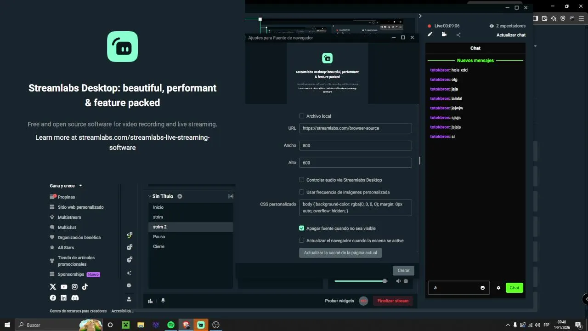This screenshot has width=588, height=331.
Task: Open the YouTube social icon
Action: pos(64,287)
